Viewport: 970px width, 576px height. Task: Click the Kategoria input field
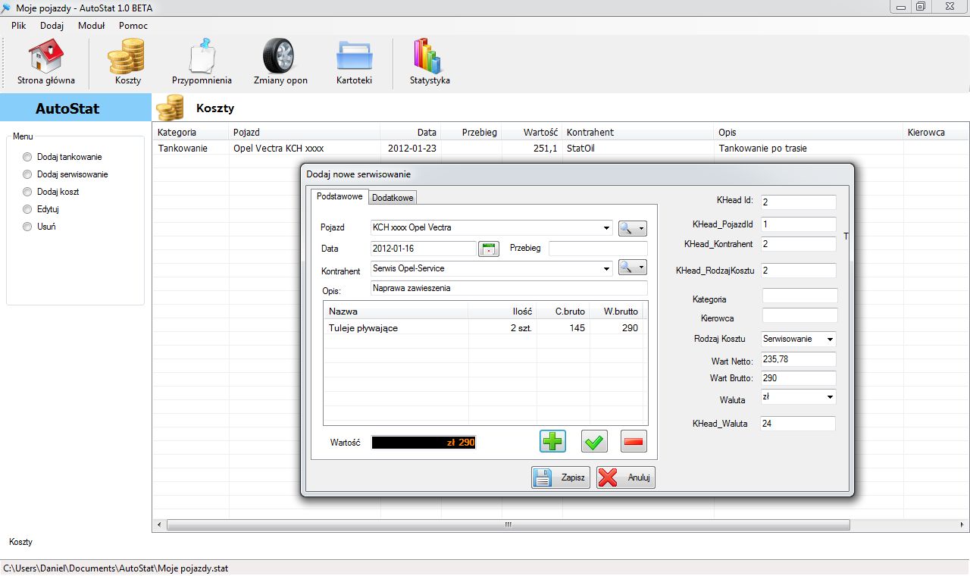click(800, 296)
